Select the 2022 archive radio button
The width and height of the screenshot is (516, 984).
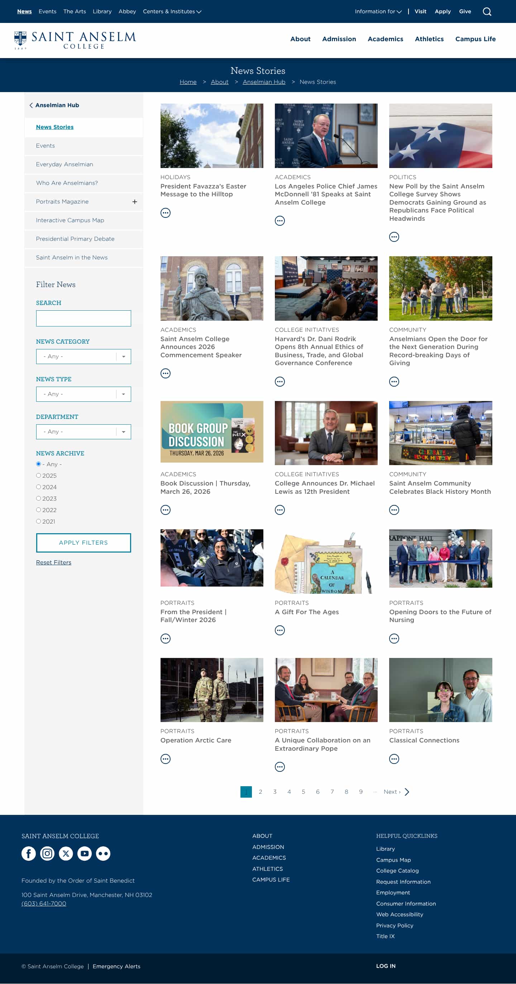coord(38,510)
